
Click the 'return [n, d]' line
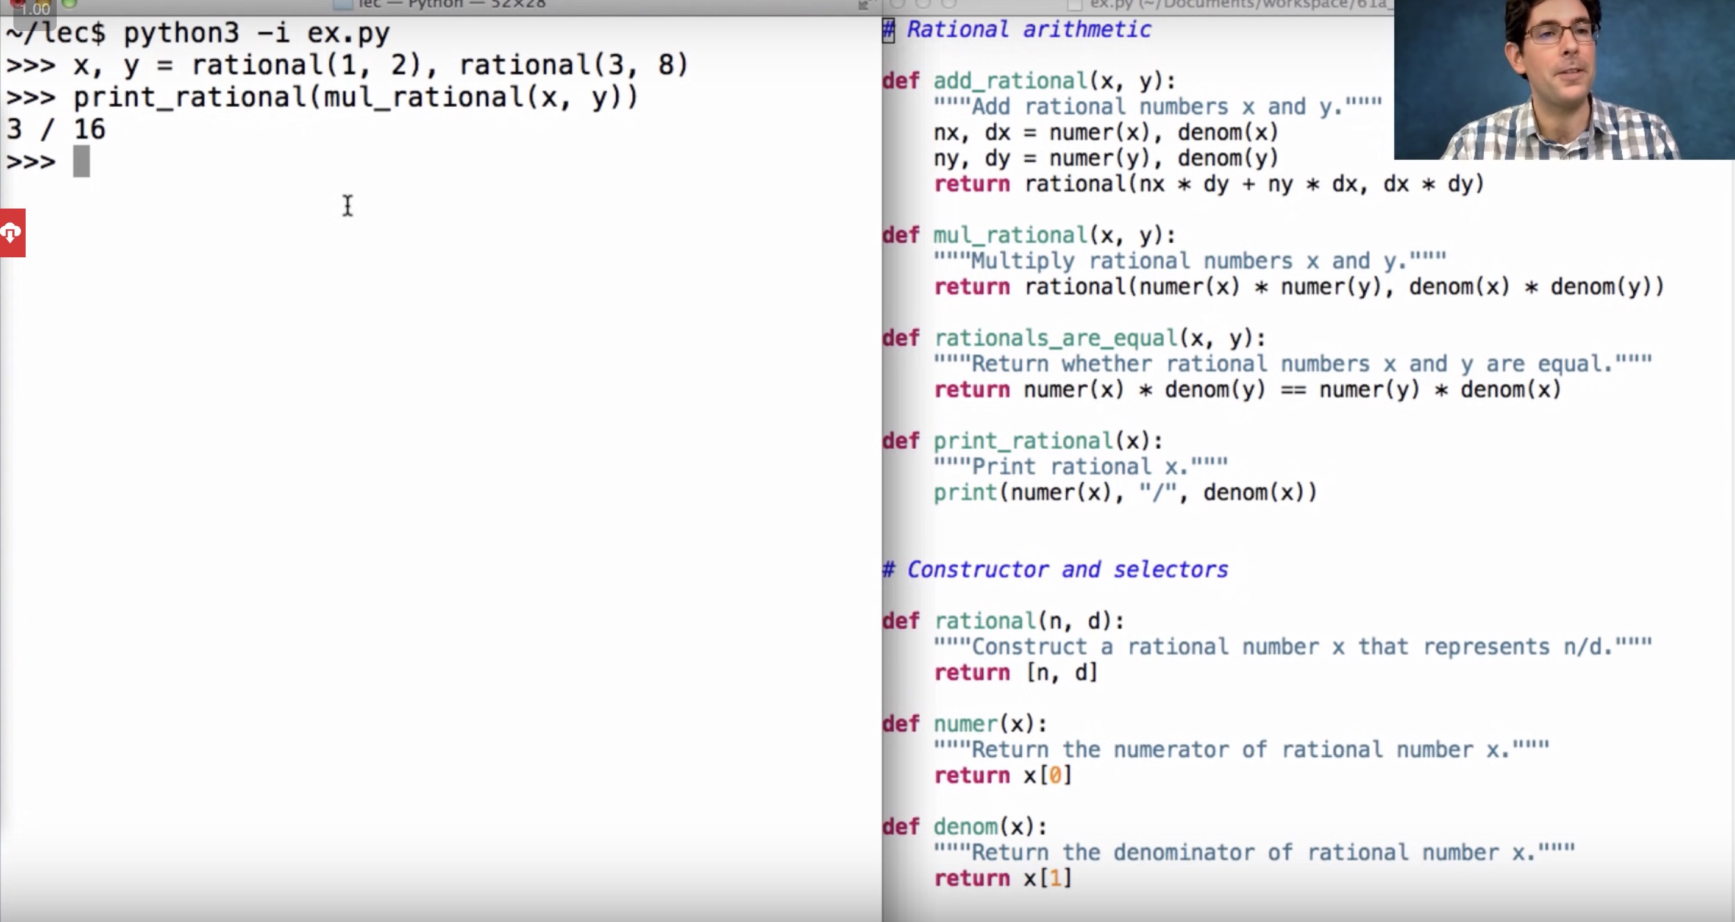(1016, 673)
